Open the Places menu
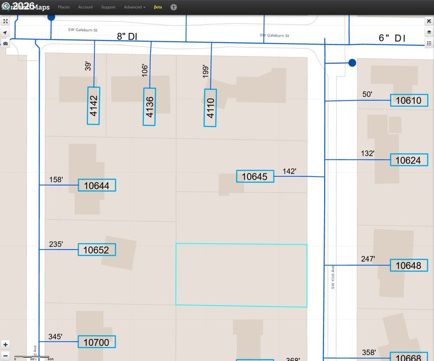 pyautogui.click(x=64, y=7)
